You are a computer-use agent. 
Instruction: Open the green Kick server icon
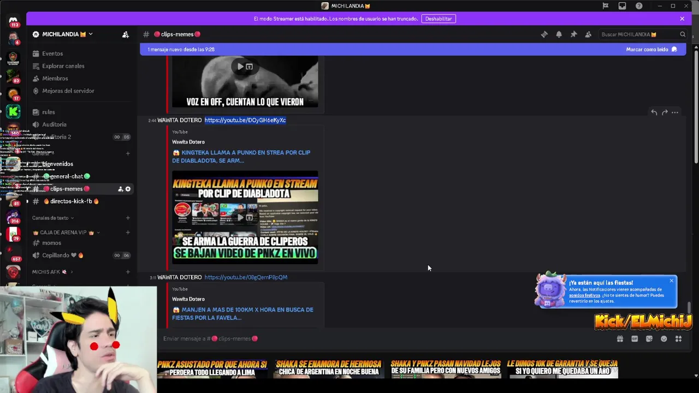[x=13, y=112]
